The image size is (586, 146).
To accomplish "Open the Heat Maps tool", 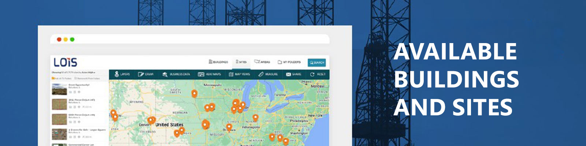I will click(209, 74).
